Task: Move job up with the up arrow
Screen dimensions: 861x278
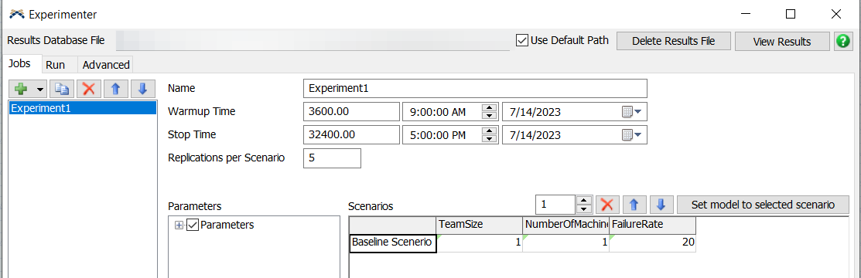Action: pyautogui.click(x=115, y=88)
